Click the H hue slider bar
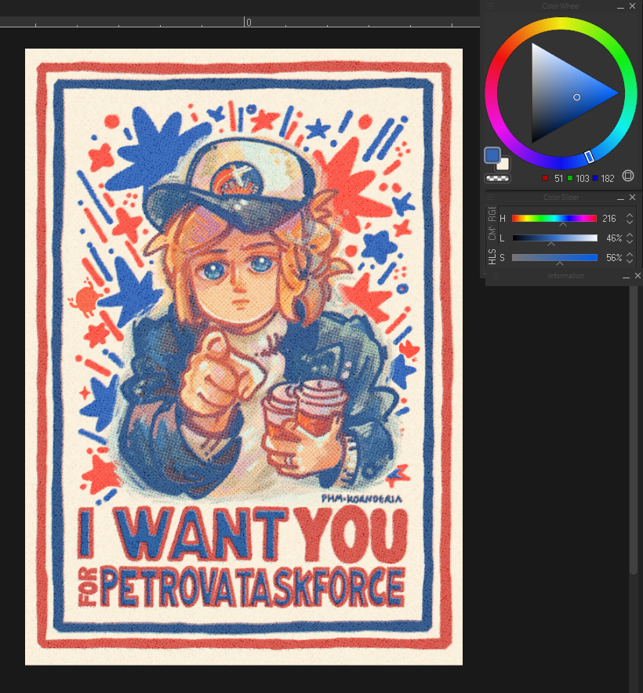Viewport: 643px width, 693px height. 554,219
